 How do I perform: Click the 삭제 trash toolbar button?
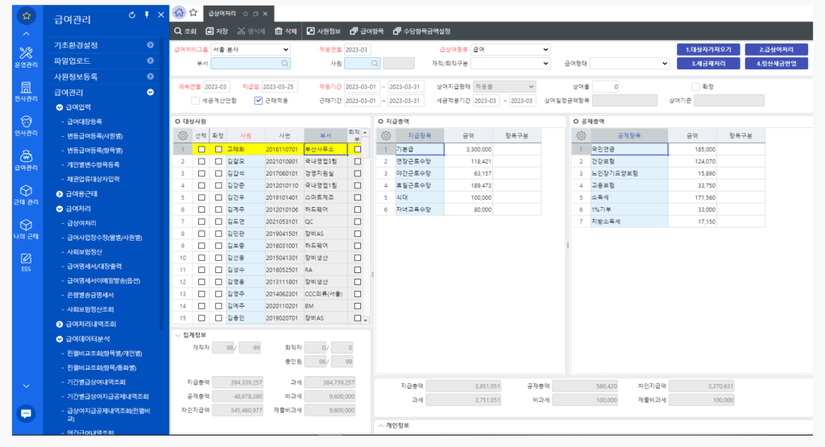pyautogui.click(x=286, y=31)
